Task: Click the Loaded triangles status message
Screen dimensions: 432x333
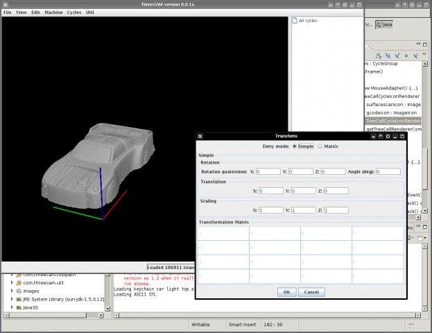Action: (x=171, y=267)
